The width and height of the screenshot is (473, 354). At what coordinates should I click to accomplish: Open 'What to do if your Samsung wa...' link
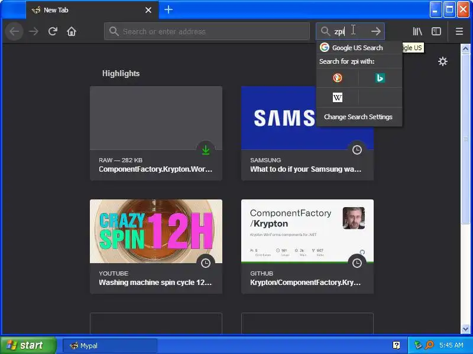[x=306, y=169]
